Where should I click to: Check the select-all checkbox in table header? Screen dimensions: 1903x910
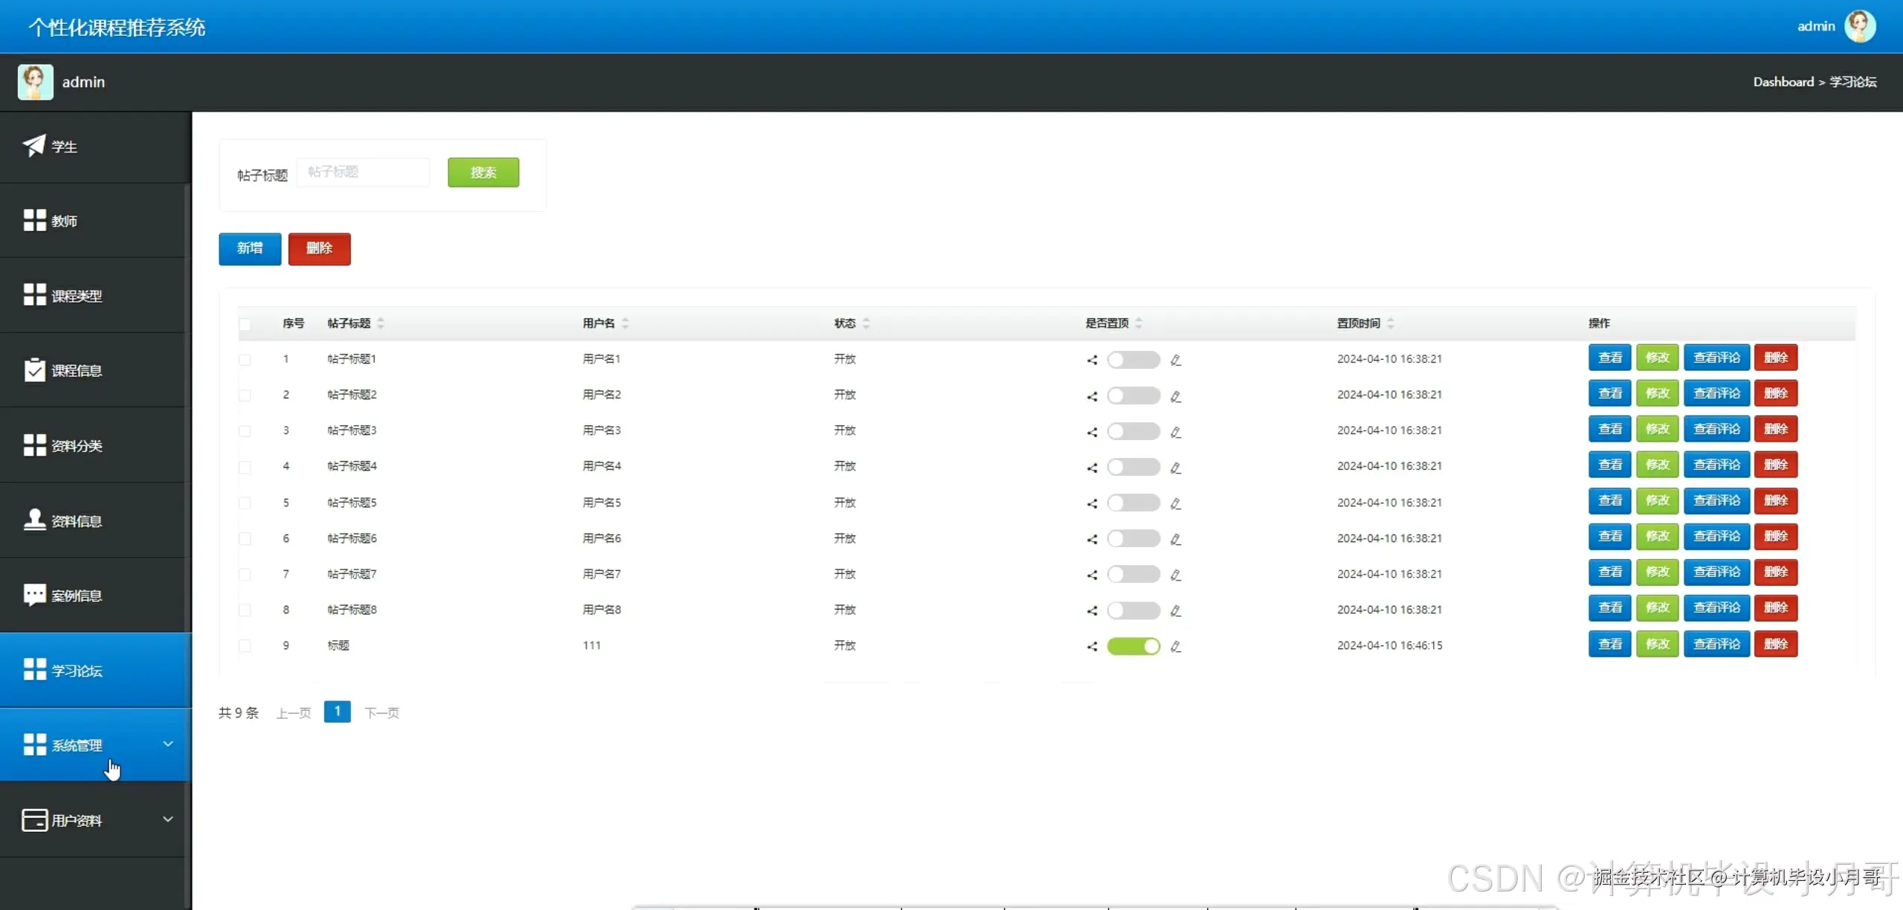pos(245,323)
